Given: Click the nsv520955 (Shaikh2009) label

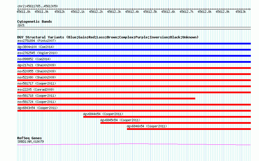Looking at the screenshot, I should click(x=37, y=71).
